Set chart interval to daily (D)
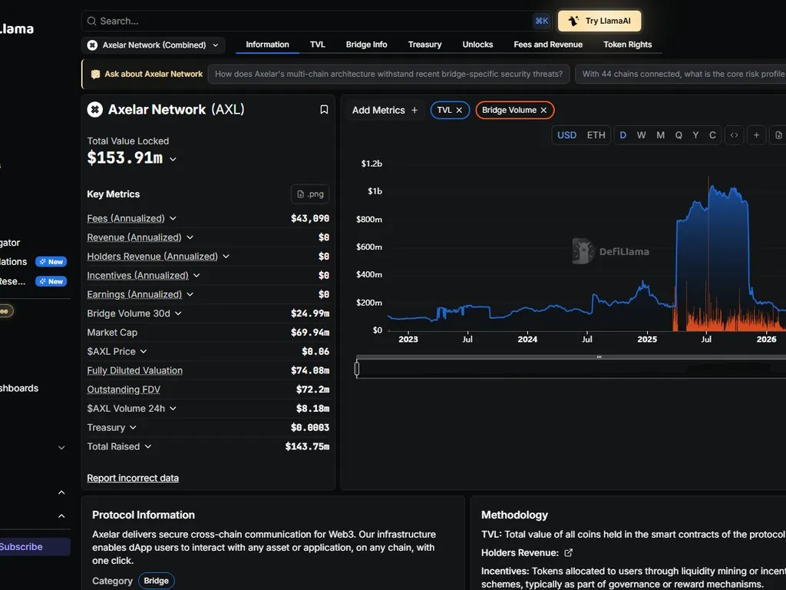786x590 pixels. (x=623, y=135)
